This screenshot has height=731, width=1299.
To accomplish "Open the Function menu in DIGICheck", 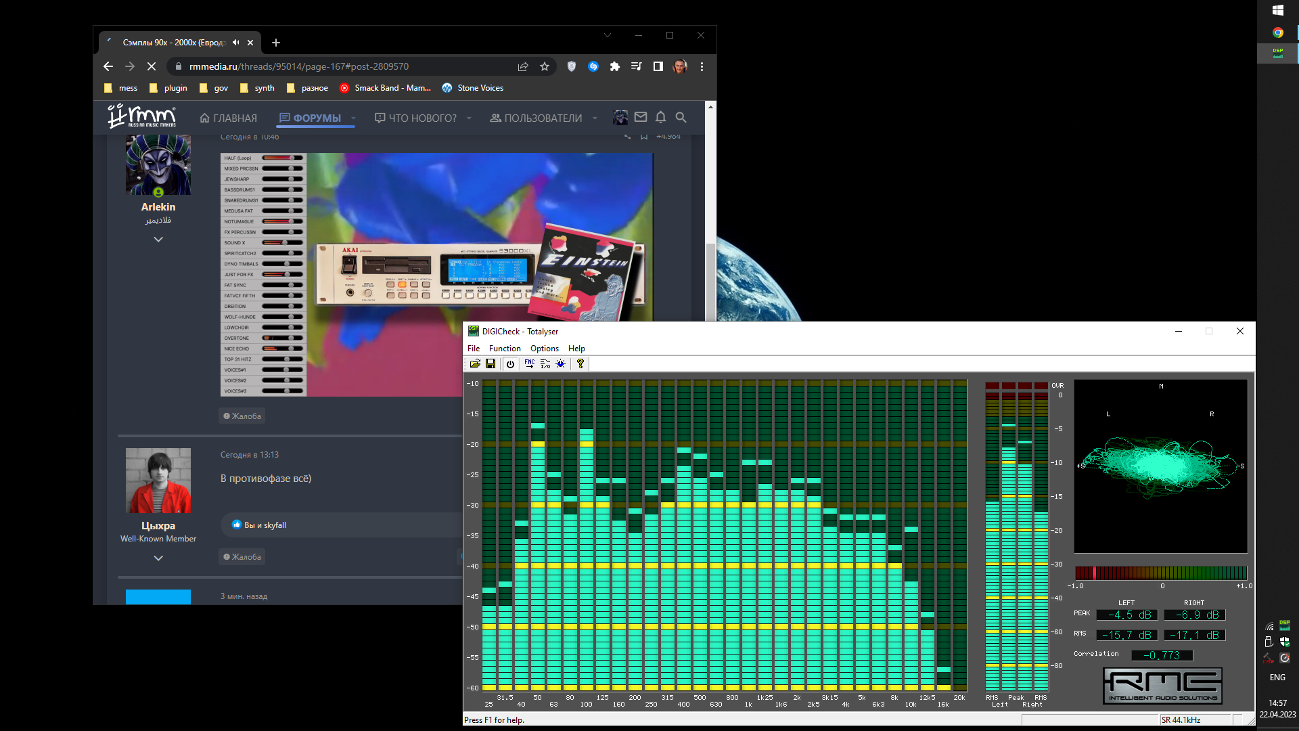I will point(505,349).
